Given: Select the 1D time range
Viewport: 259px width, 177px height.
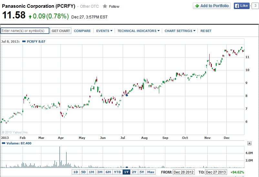Looking at the screenshot, I should click(76, 172).
